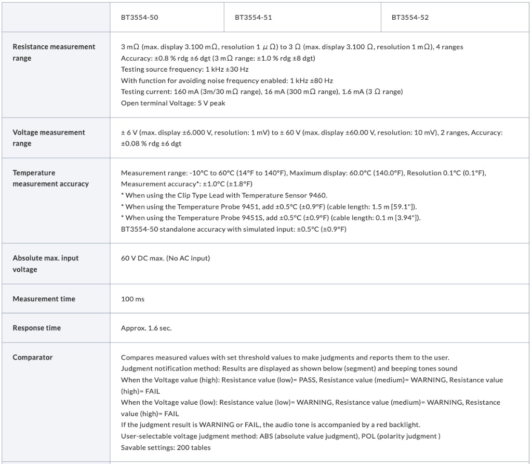The image size is (532, 464).
Task: Select the Savable settings: 200 tables line
Action: 166,447
